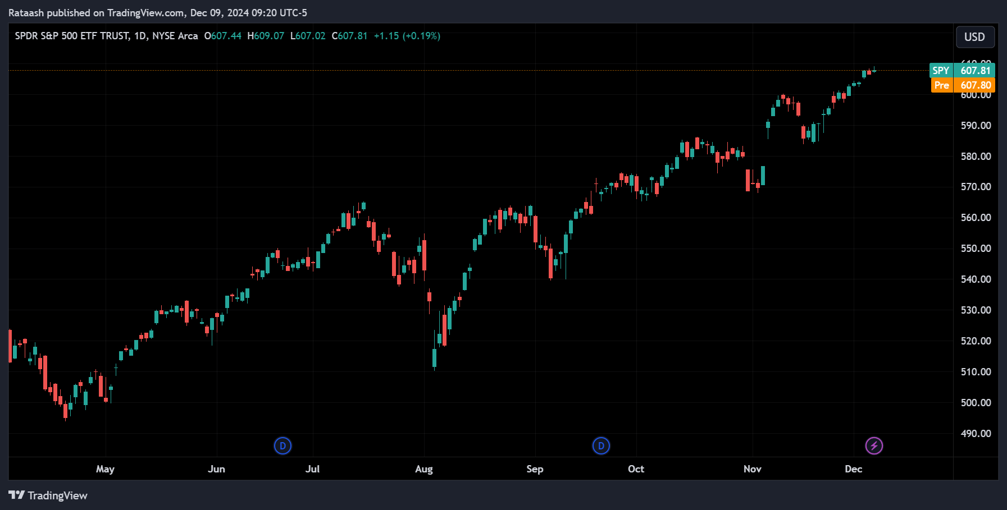
Task: Click the 530.00 price axis label
Action: coord(976,310)
